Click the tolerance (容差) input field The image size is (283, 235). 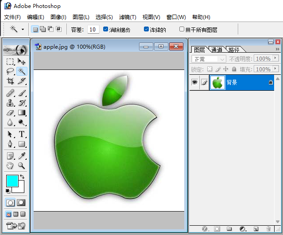pos(93,29)
